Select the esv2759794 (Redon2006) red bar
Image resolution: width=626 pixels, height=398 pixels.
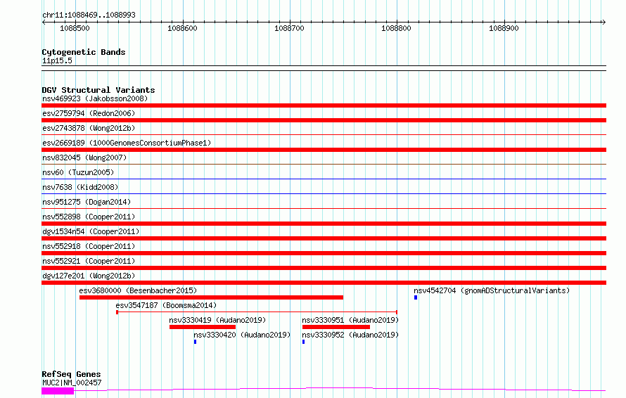click(x=324, y=120)
